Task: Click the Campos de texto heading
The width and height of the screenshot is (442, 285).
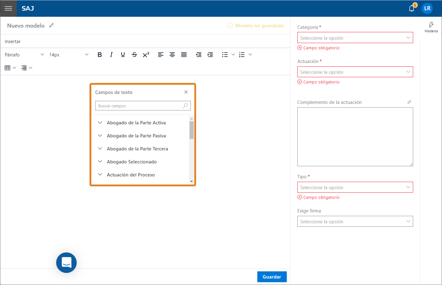Action: [x=114, y=92]
